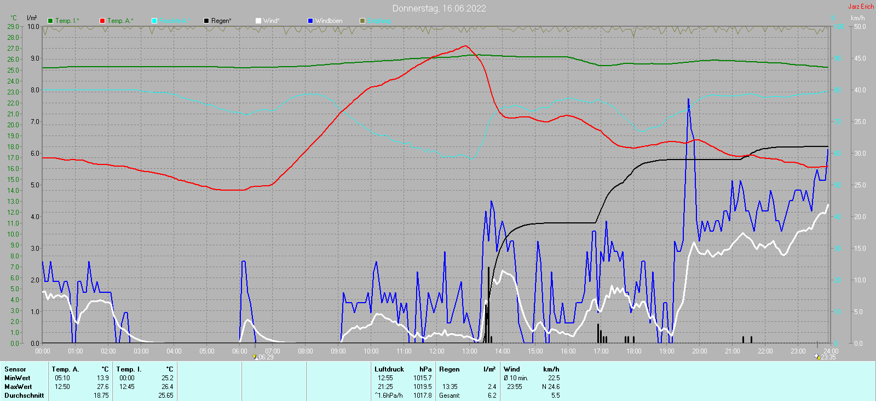Image resolution: width=876 pixels, height=401 pixels.
Task: Click the 'Durchschnitt' row label
Action: pyautogui.click(x=24, y=396)
